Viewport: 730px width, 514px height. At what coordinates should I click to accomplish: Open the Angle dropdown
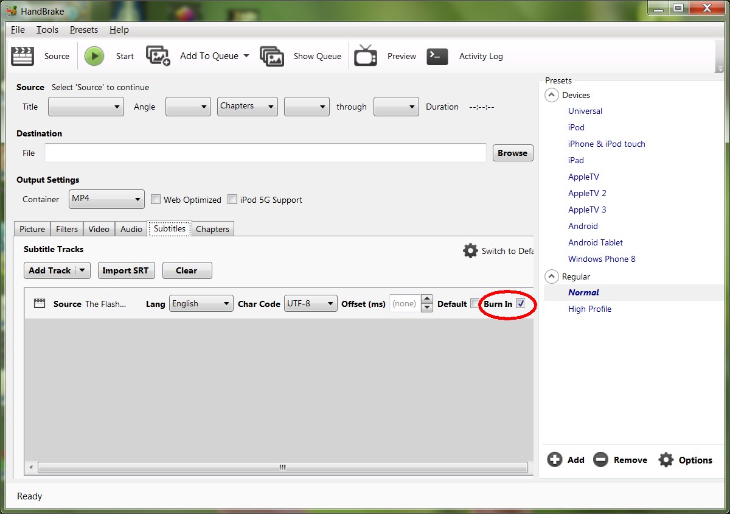188,107
